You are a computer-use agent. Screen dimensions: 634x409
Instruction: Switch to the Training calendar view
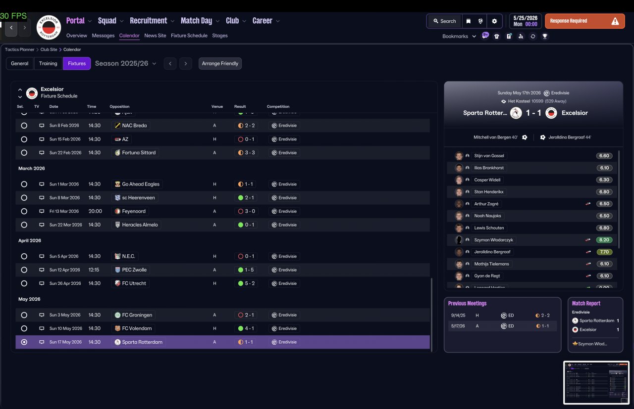coord(48,63)
